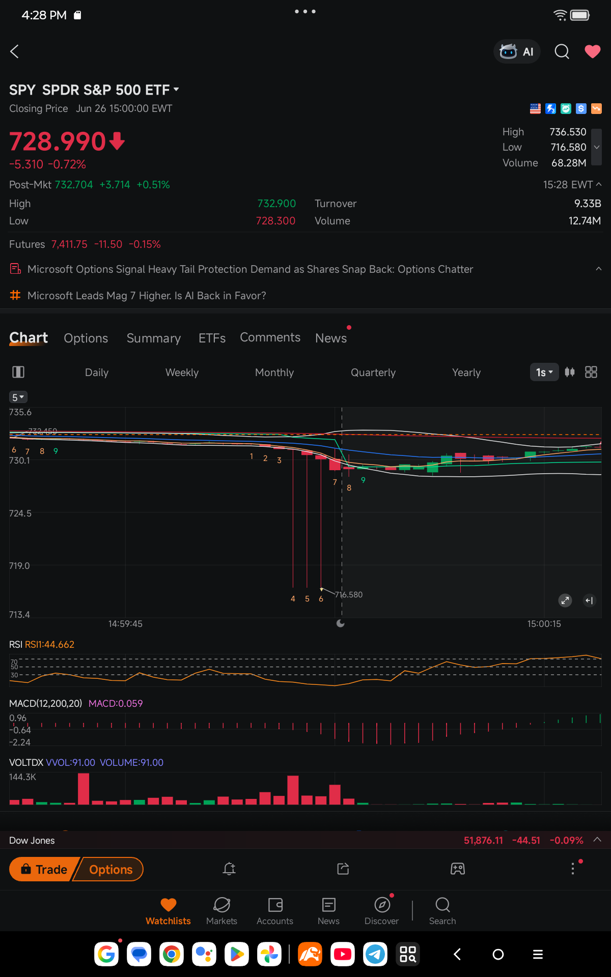
Task: Open Play Store from the dock
Action: (x=237, y=954)
